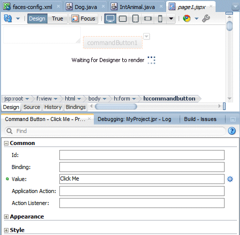Select desktop monitor viewport icon
This screenshot has height=235, width=240.
point(110,18)
